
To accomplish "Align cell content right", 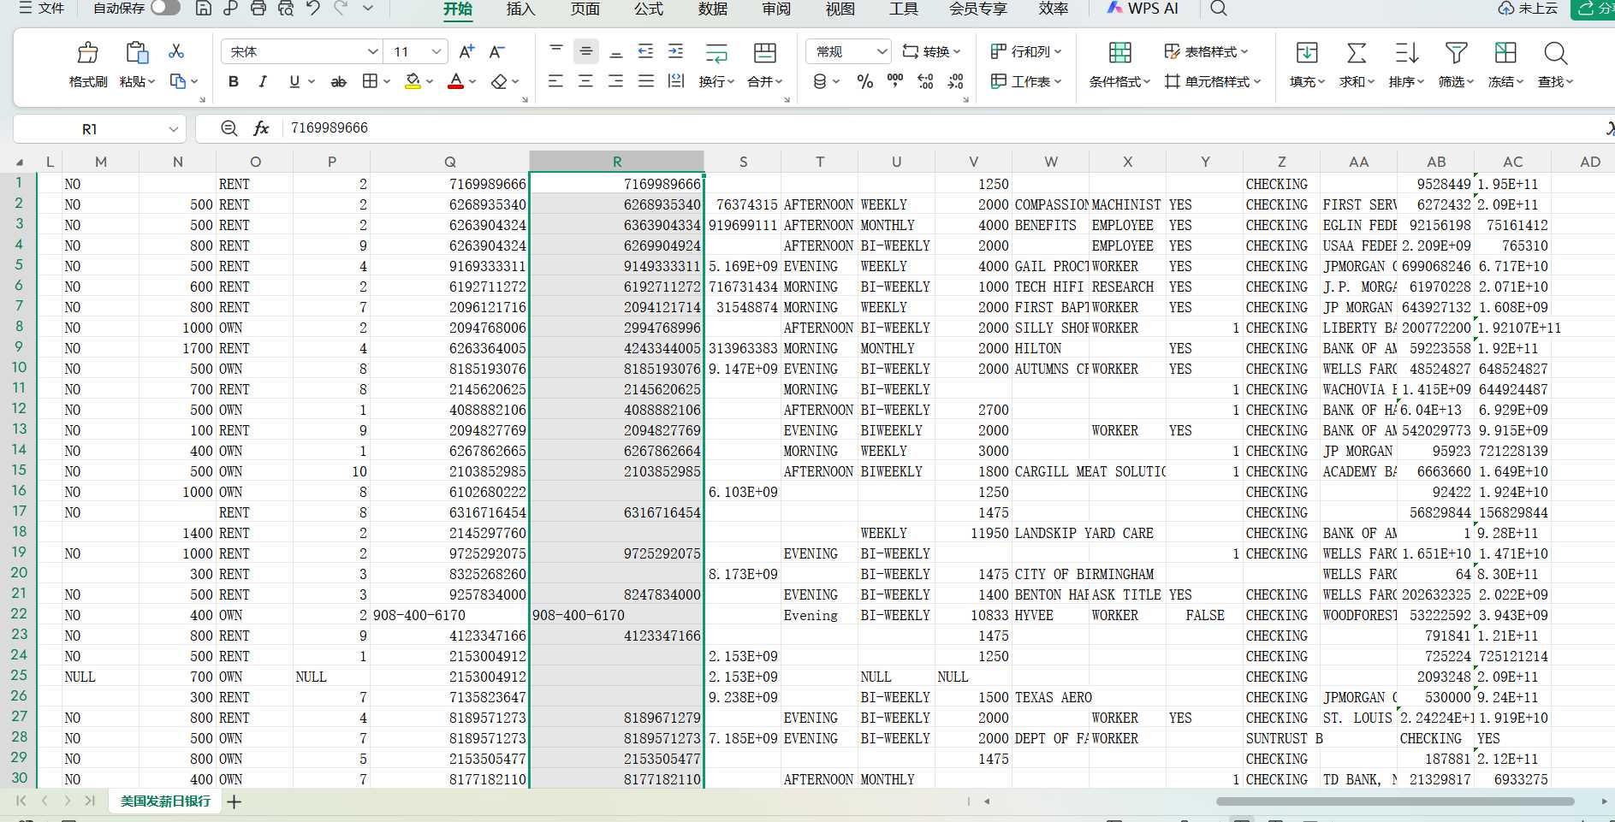I will click(616, 81).
